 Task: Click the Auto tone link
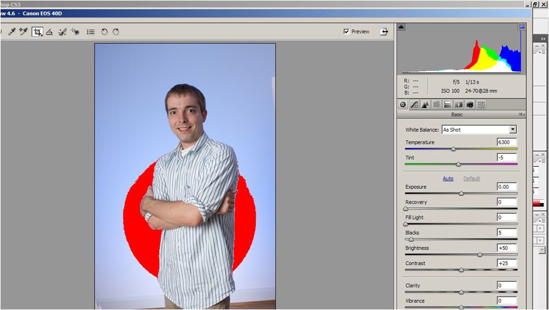tap(448, 179)
